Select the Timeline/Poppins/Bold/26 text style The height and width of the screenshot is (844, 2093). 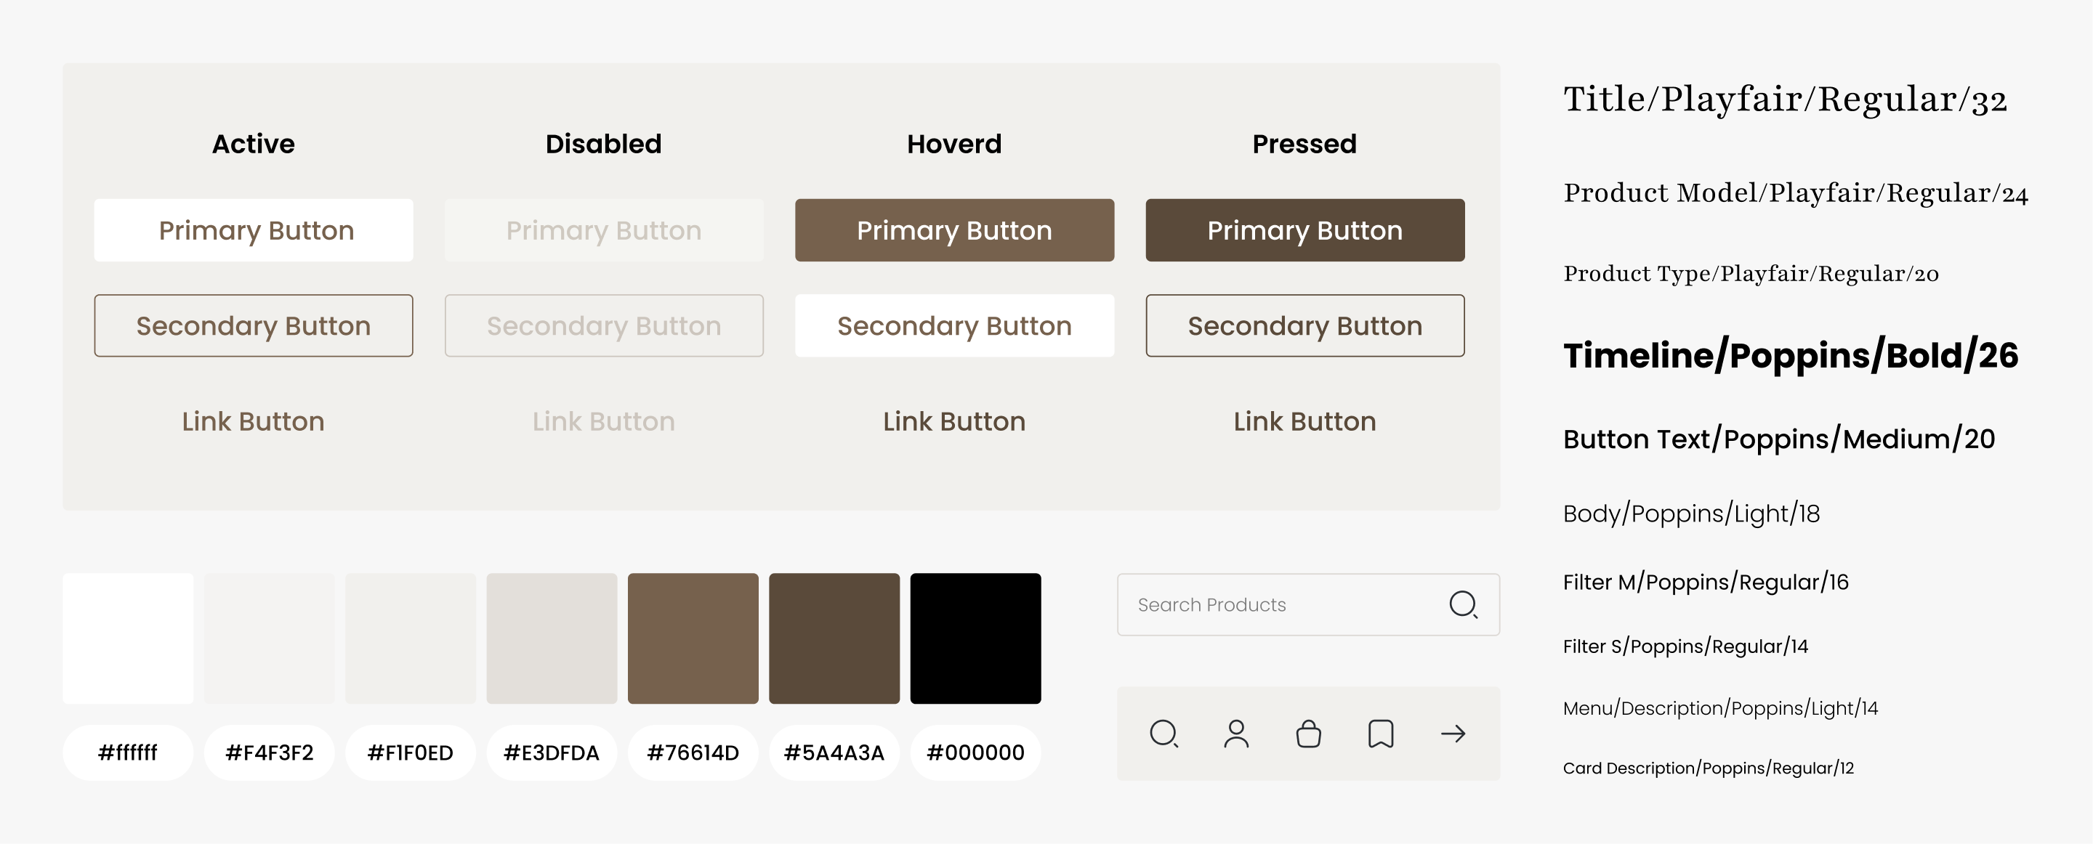click(1790, 356)
